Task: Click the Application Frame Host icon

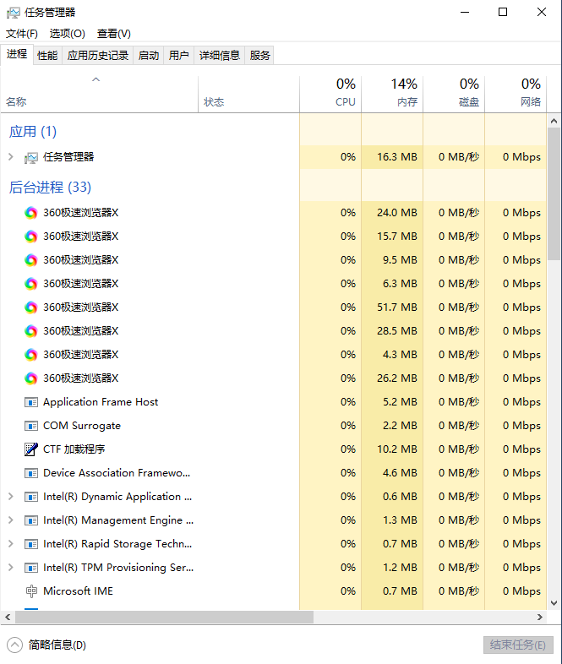Action: tap(31, 402)
